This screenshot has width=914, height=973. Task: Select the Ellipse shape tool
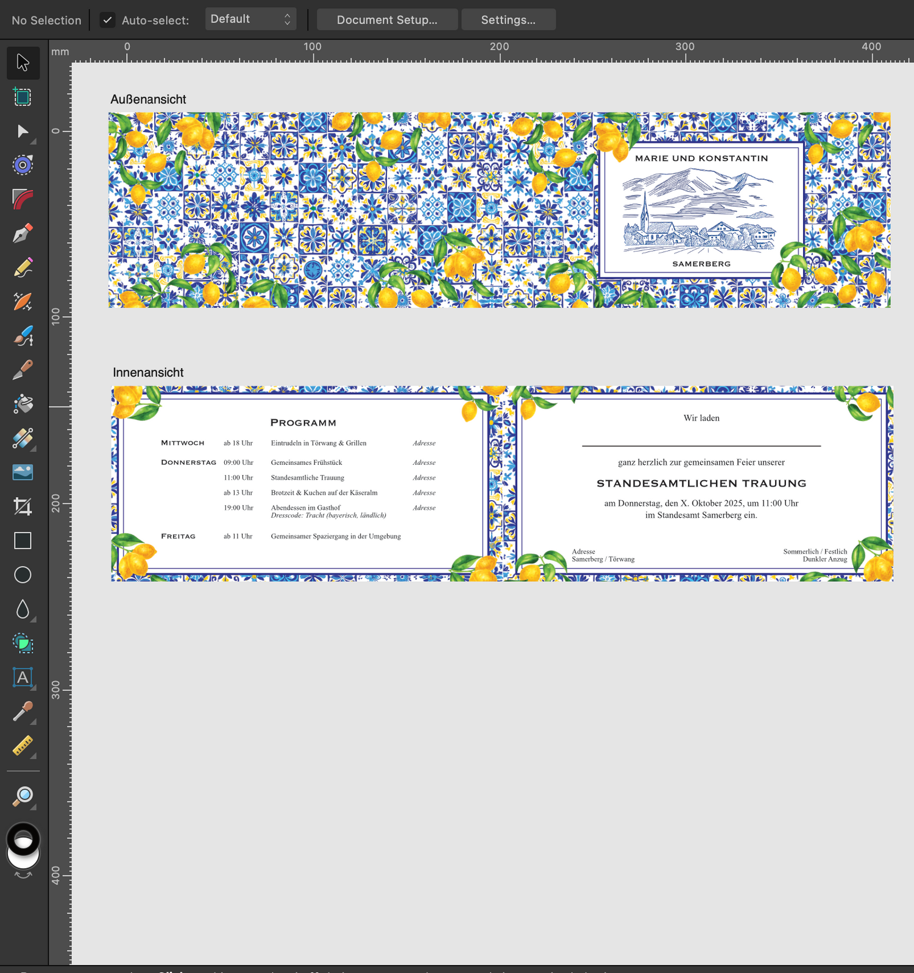tap(23, 575)
